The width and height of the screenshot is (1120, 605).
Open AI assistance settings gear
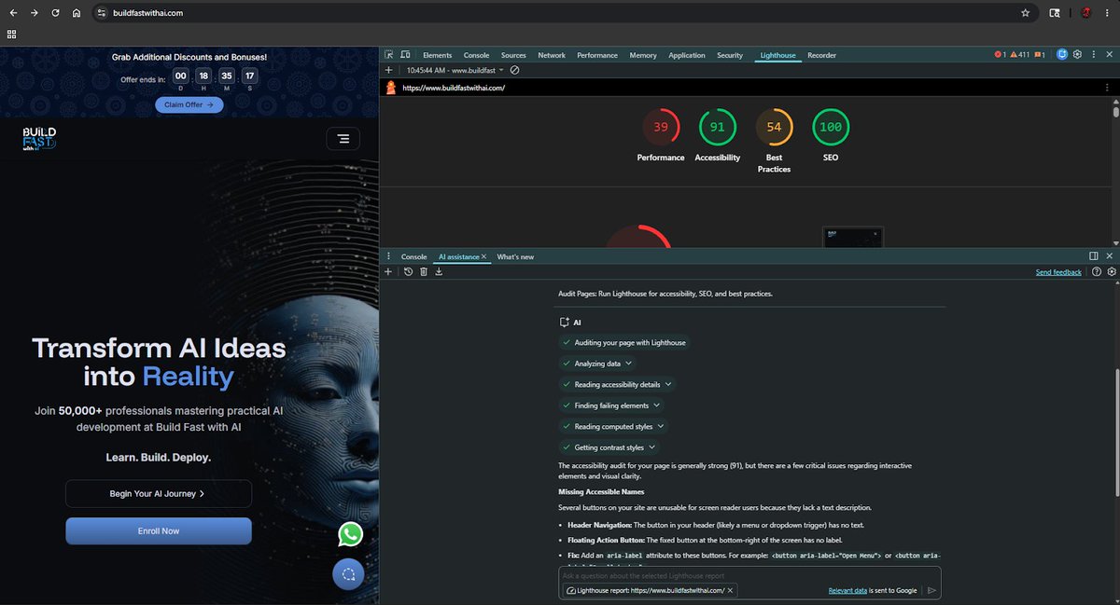click(1111, 272)
